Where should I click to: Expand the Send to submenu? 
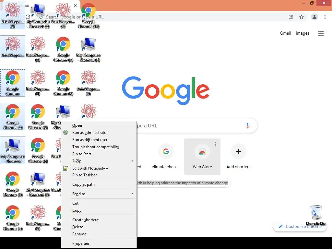(103, 194)
